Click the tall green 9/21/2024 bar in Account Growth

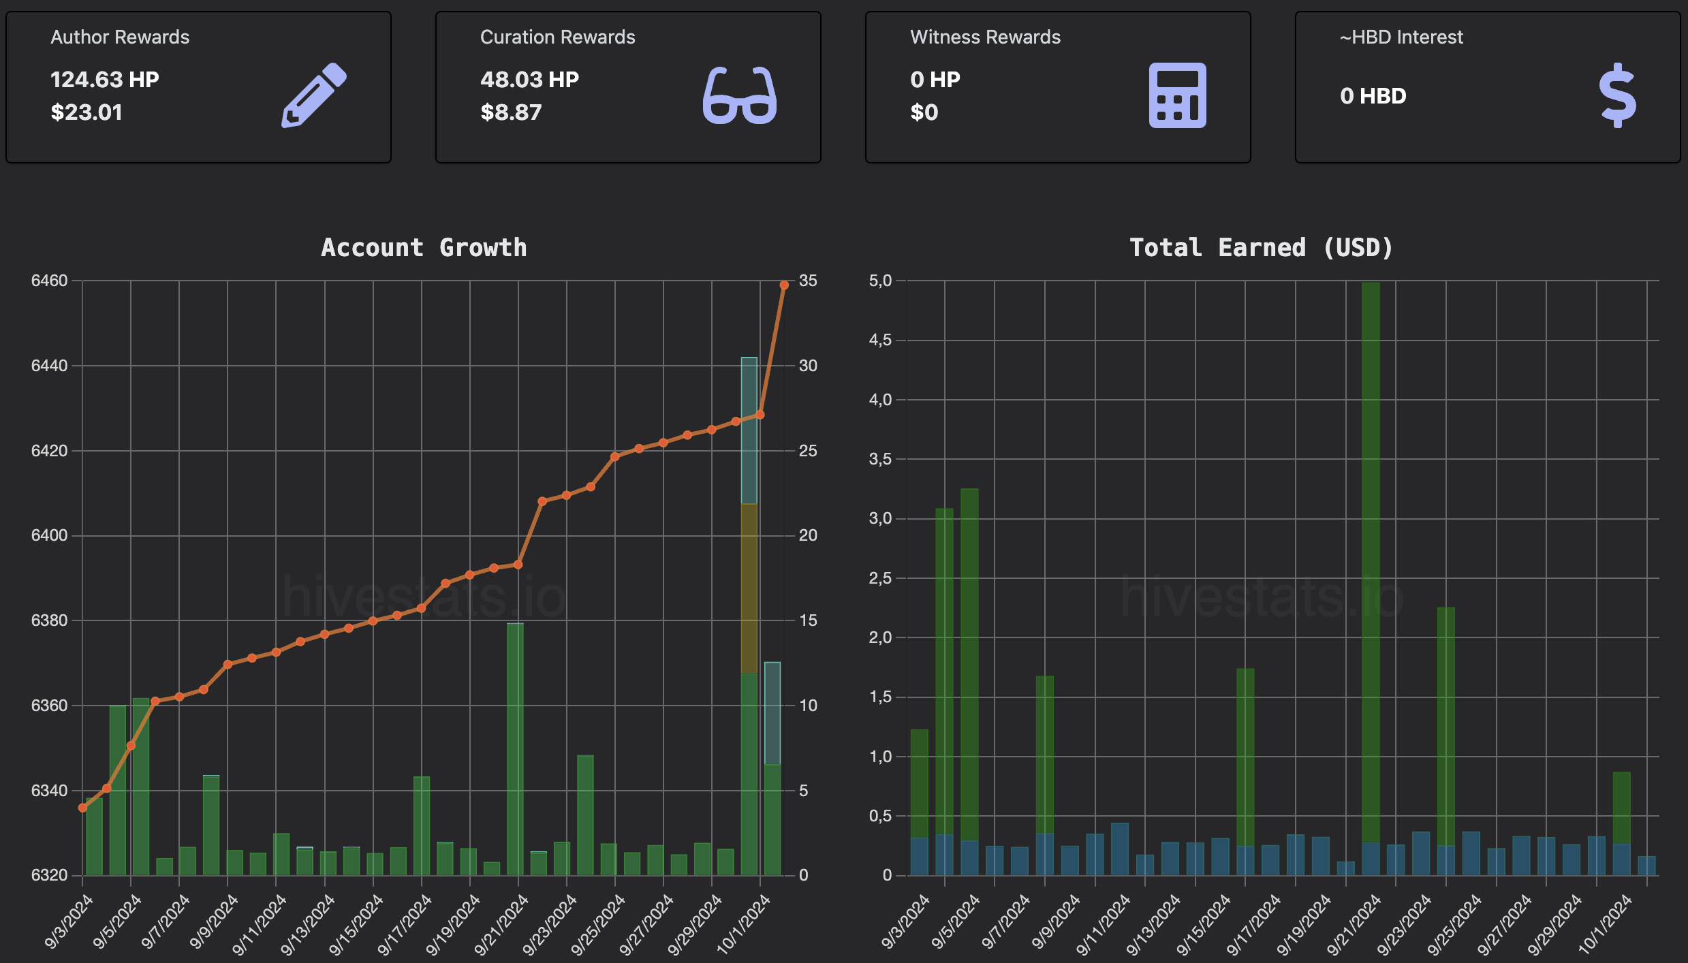click(515, 749)
